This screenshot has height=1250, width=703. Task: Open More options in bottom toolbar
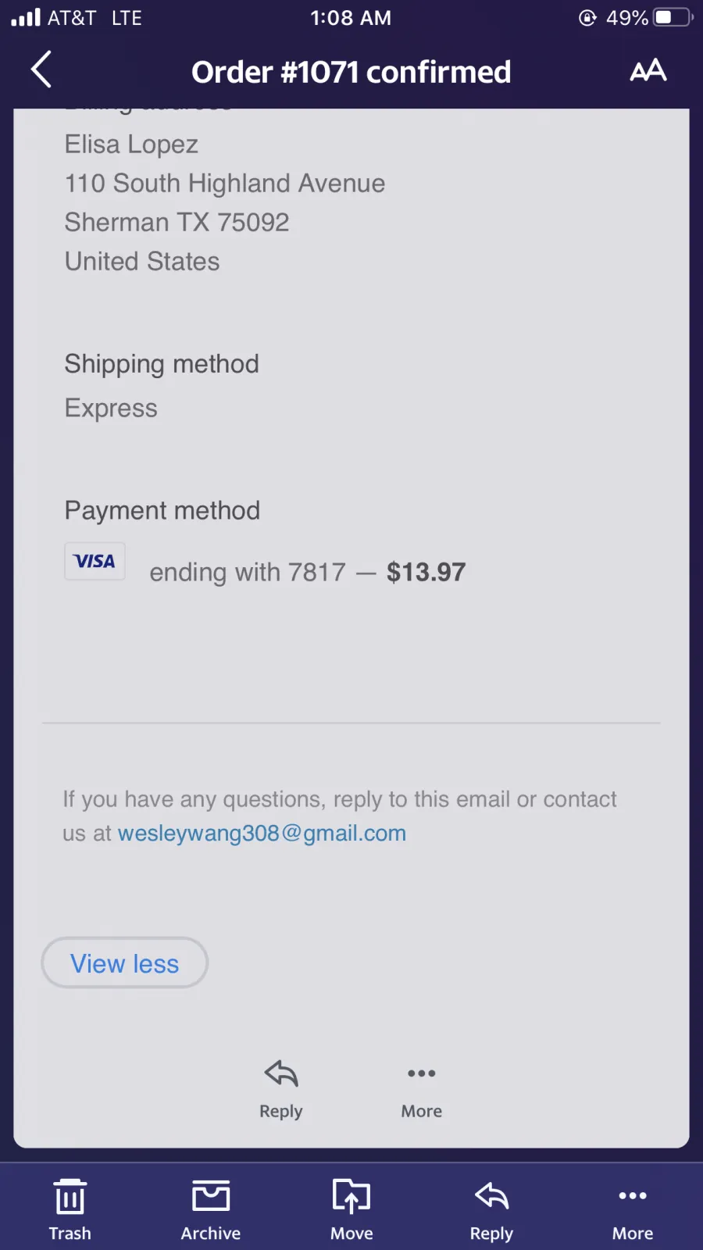coord(633,1209)
